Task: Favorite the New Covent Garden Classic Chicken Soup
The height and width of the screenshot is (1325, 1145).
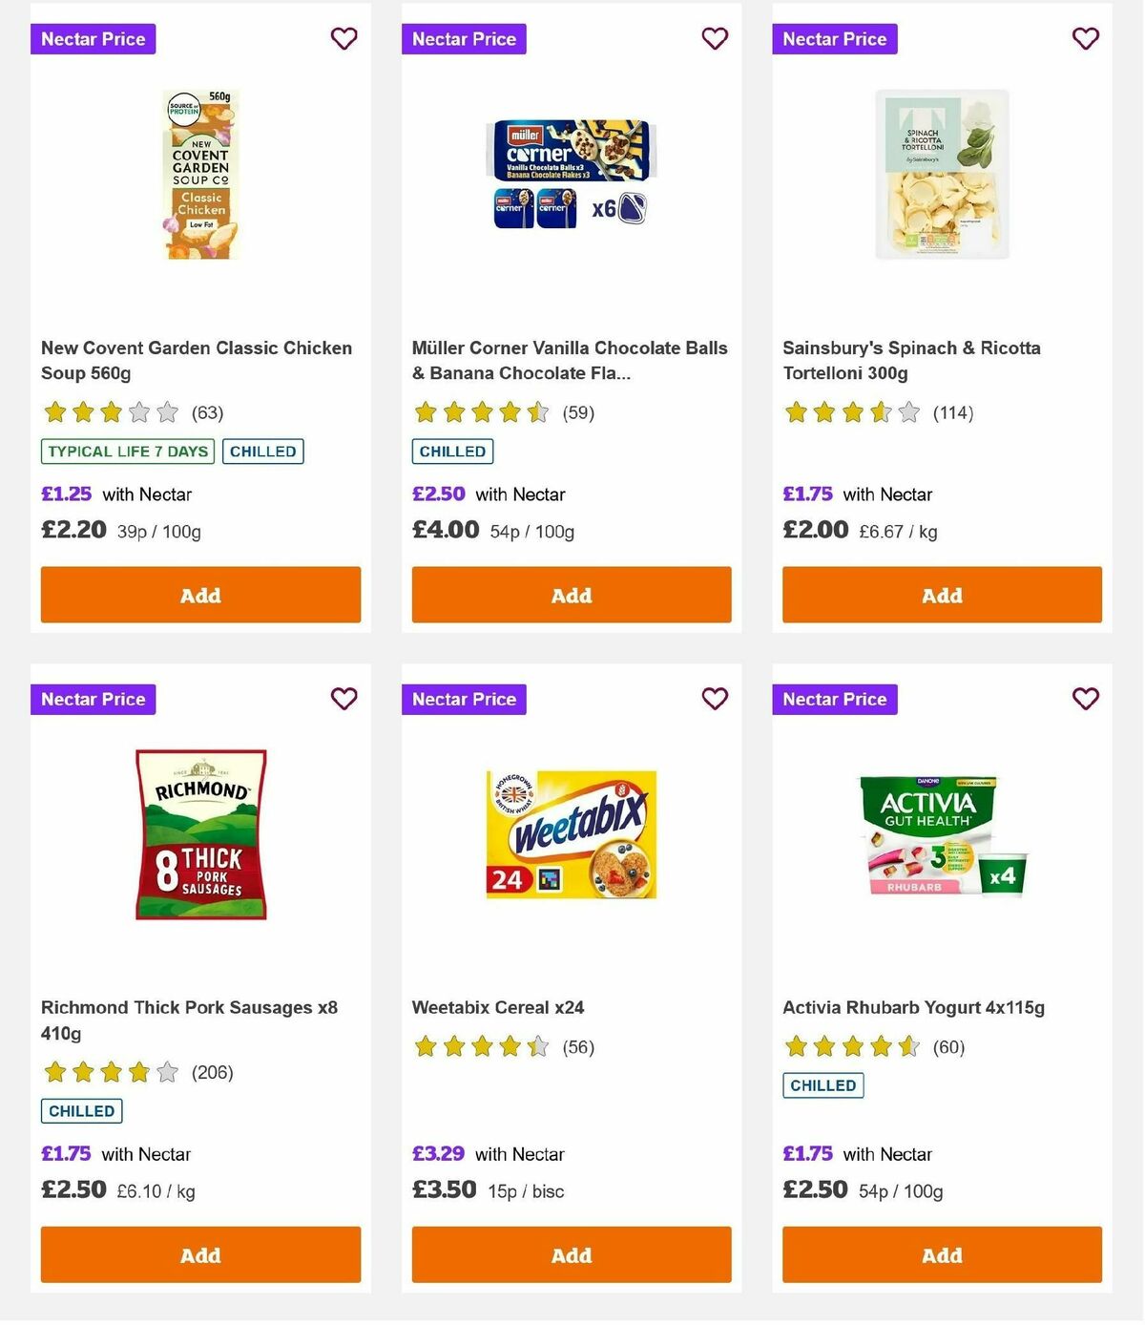Action: click(343, 39)
